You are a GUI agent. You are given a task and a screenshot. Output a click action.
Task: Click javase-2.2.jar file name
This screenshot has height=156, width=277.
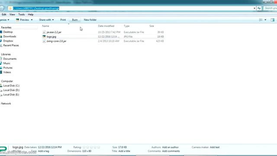54,32
